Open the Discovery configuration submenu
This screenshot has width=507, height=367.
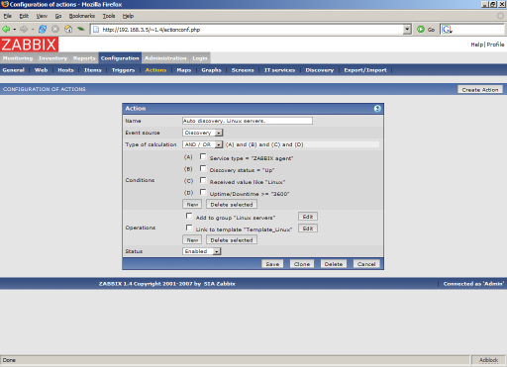pos(320,70)
